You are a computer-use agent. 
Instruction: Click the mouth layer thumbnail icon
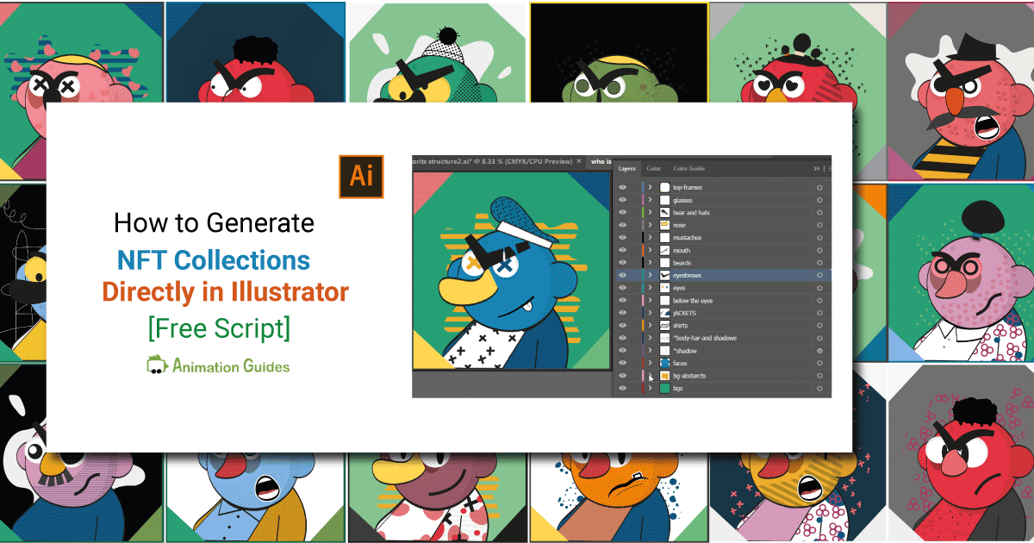(663, 250)
